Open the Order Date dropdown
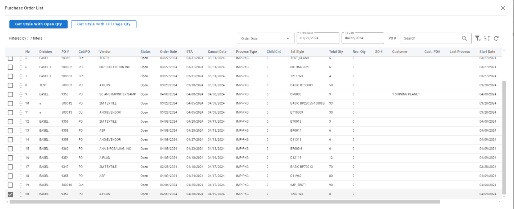The width and height of the screenshot is (514, 209). tap(266, 38)
